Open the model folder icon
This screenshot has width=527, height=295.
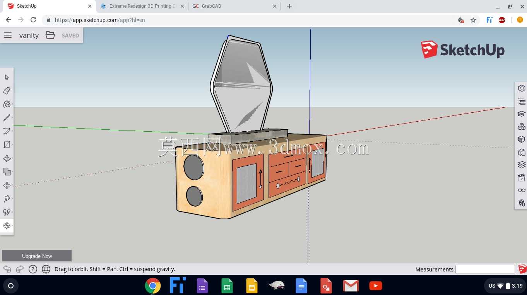tap(50, 35)
